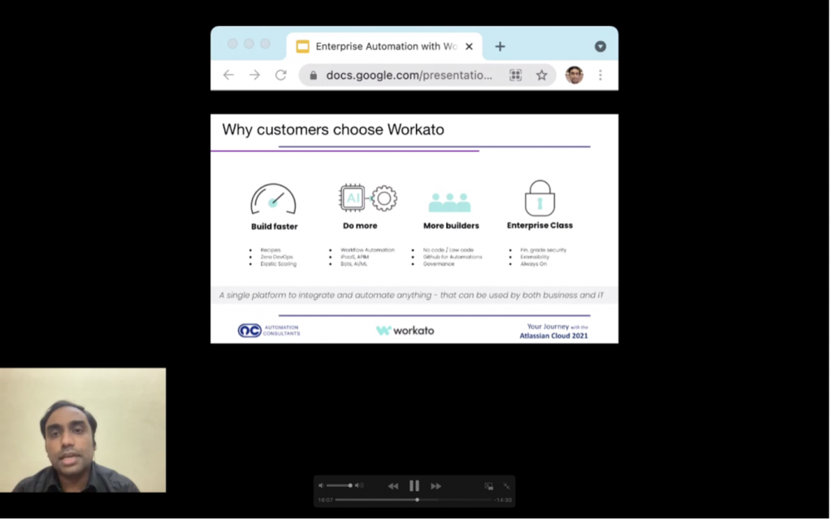The width and height of the screenshot is (832, 521).
Task: Fast-forward the video
Action: coord(435,486)
